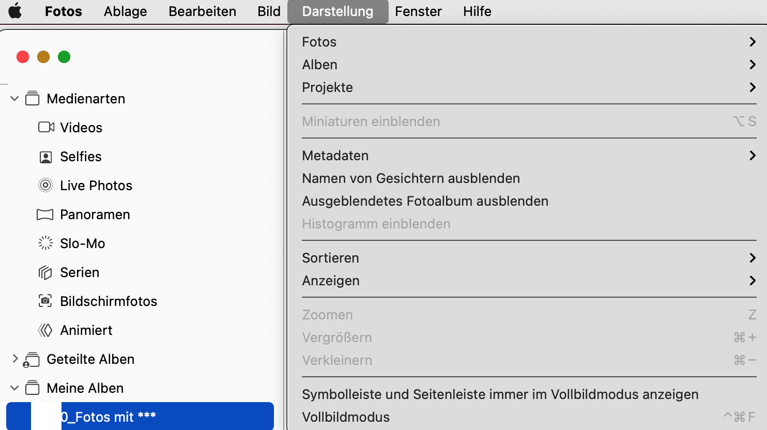Expand the Geteilte Alben folder
This screenshot has width=767, height=430.
pyautogui.click(x=15, y=359)
